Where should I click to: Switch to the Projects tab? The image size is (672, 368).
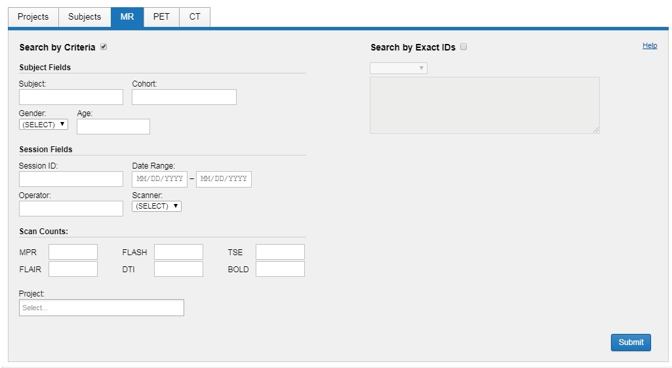point(33,17)
